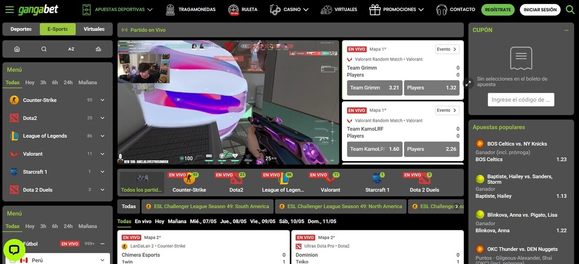This screenshot has height=264, width=579.
Task: Show next leagues with the arrow
Action: (457, 207)
